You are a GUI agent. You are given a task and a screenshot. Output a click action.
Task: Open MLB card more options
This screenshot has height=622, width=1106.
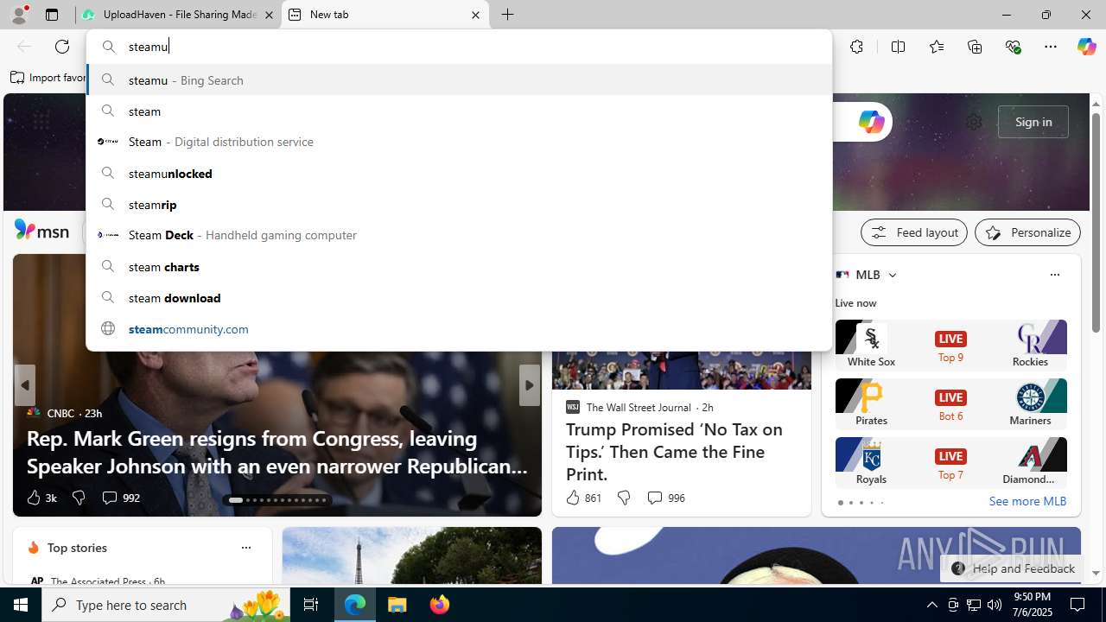coord(1054,275)
